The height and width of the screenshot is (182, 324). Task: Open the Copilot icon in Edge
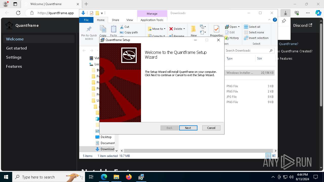318,13
